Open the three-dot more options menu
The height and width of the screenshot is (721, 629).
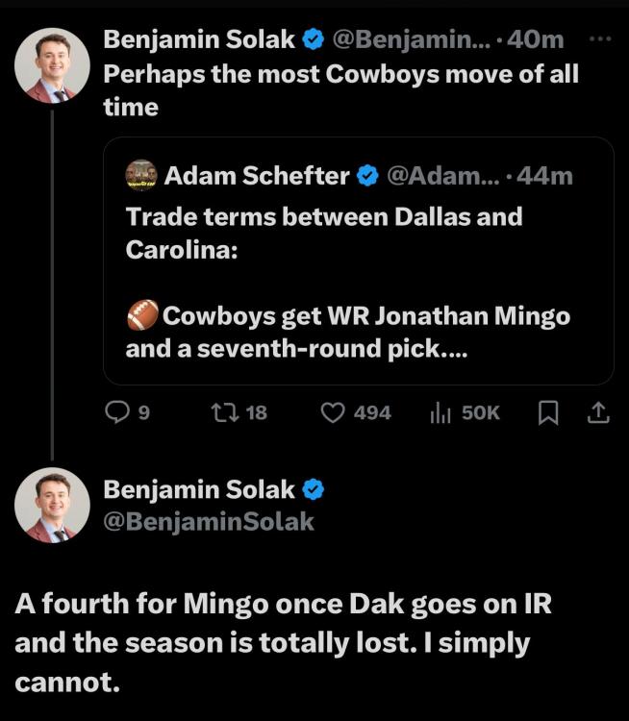[599, 39]
